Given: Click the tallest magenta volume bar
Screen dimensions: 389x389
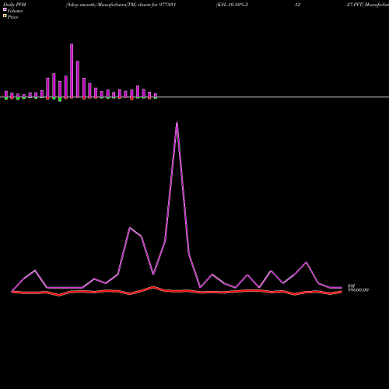Looking at the screenshot, I should tap(72, 71).
